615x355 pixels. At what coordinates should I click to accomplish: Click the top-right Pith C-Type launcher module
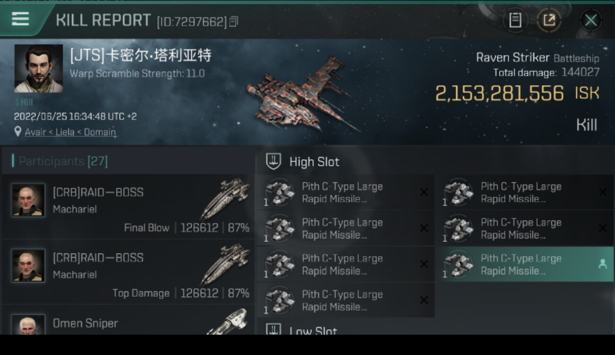pos(524,192)
